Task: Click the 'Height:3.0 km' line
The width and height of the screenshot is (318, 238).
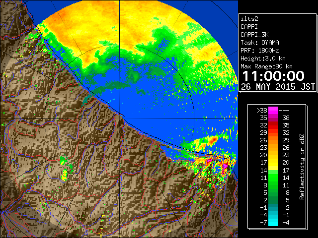Action: point(263,59)
